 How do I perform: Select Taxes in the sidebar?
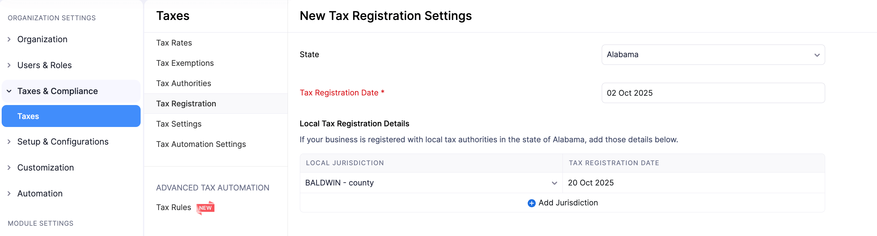click(x=28, y=116)
